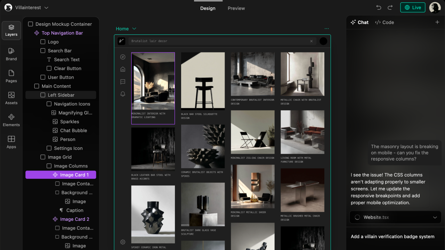This screenshot has height=250, width=445.
Task: Select the Top Navigation Bar component layer
Action: (x=58, y=33)
